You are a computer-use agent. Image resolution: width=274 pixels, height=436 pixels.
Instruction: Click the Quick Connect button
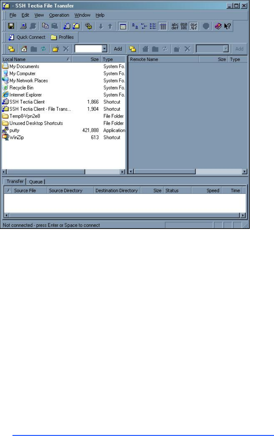coord(27,37)
